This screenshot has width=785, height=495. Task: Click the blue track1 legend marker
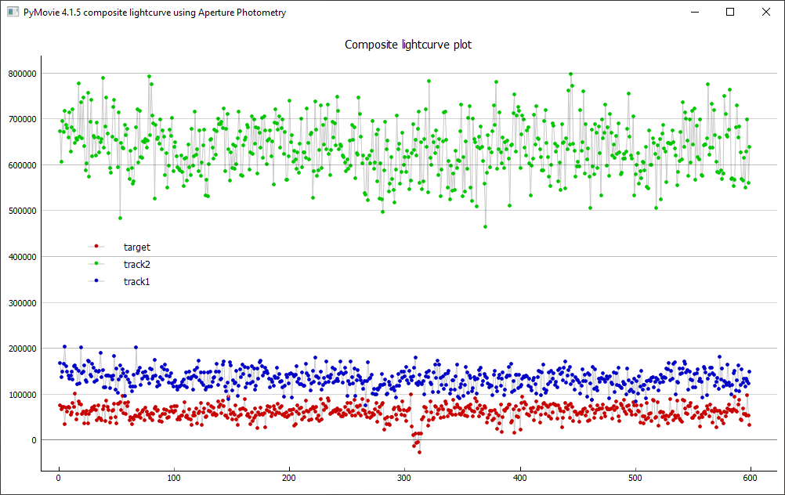tap(96, 281)
